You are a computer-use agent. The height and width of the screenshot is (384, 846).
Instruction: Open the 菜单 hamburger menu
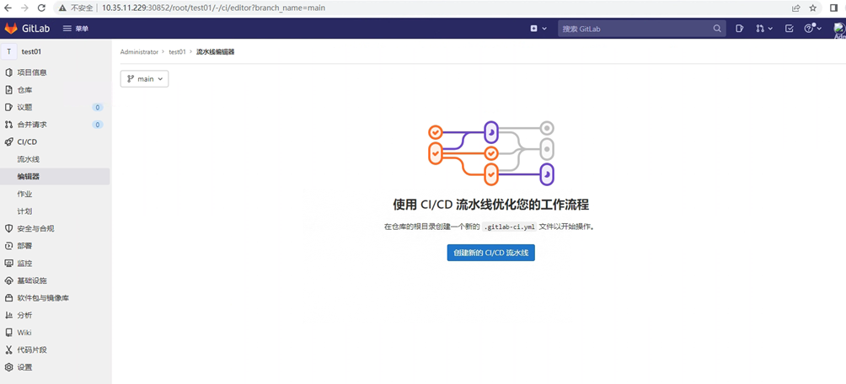coord(75,29)
